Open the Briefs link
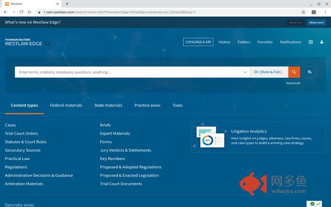The image size is (331, 207). (x=106, y=125)
